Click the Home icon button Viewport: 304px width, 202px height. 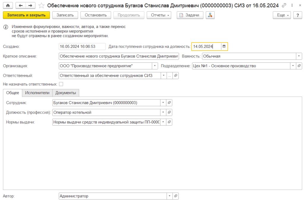(8, 5)
